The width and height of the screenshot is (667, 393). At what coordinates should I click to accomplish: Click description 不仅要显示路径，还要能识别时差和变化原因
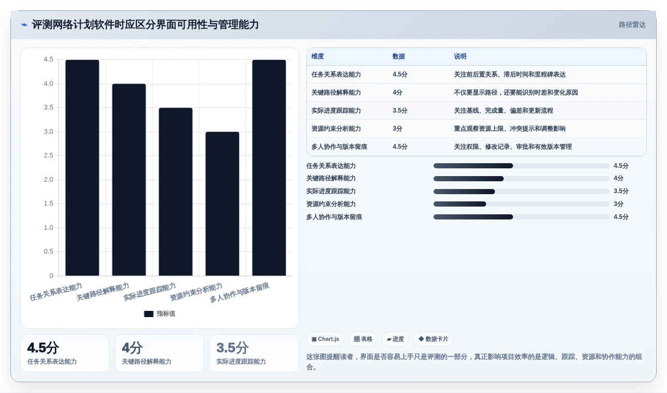(516, 93)
